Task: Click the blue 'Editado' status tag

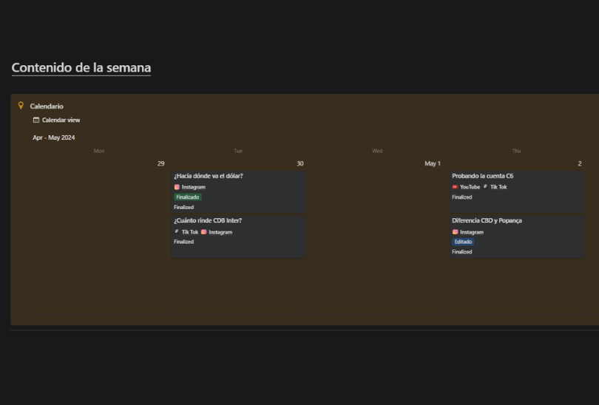Action: 463,242
